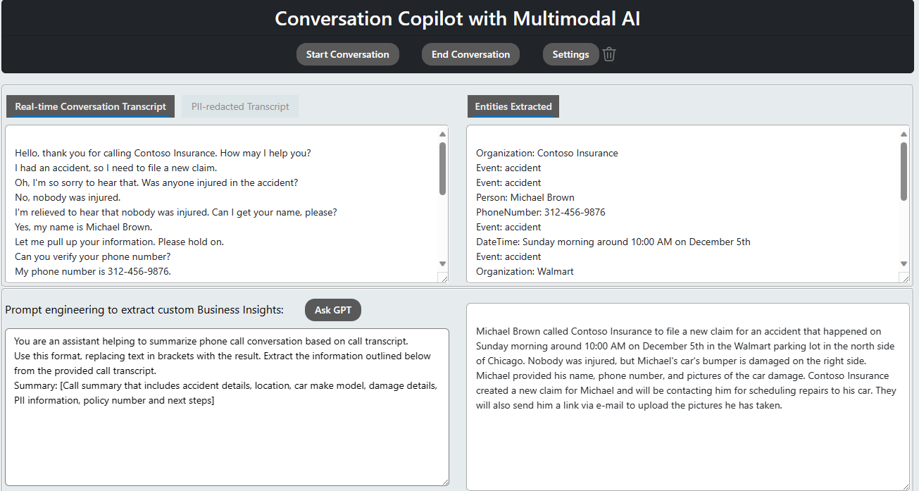
Task: Switch to Real-time Conversation Transcript tab
Action: click(91, 106)
